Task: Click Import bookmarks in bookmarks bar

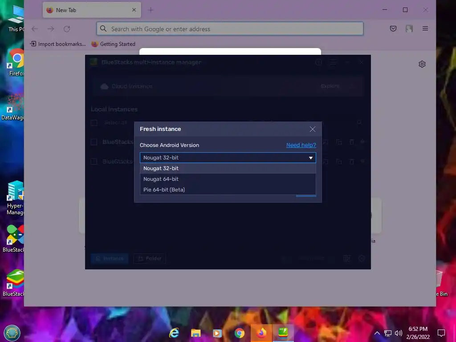Action: coord(58,44)
